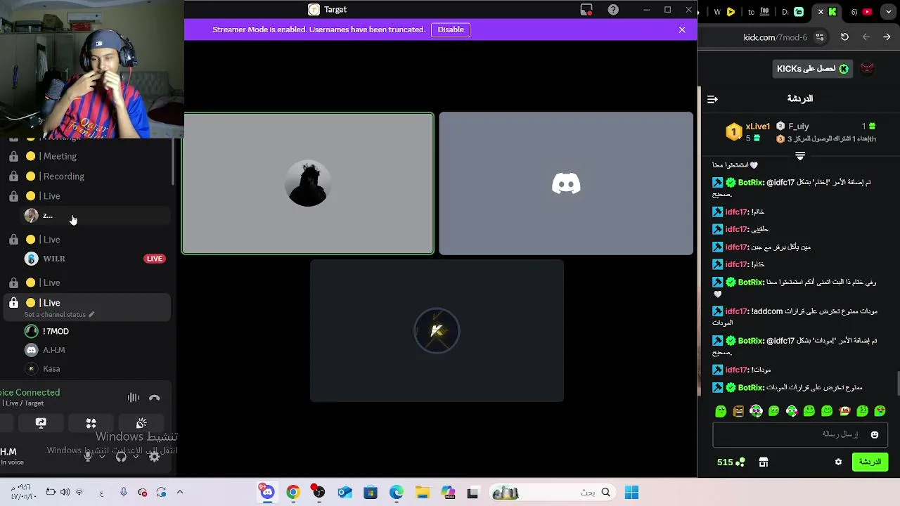The height and width of the screenshot is (506, 900).
Task: Open the Get KICKs button
Action: pos(813,68)
